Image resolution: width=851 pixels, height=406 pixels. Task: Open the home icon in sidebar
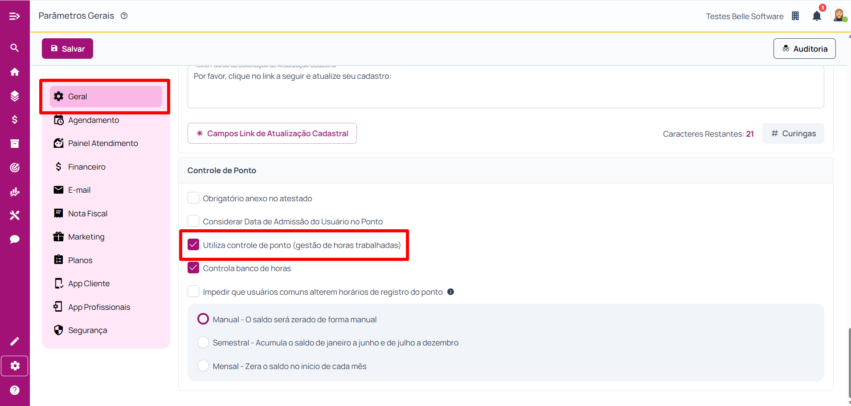coord(15,72)
